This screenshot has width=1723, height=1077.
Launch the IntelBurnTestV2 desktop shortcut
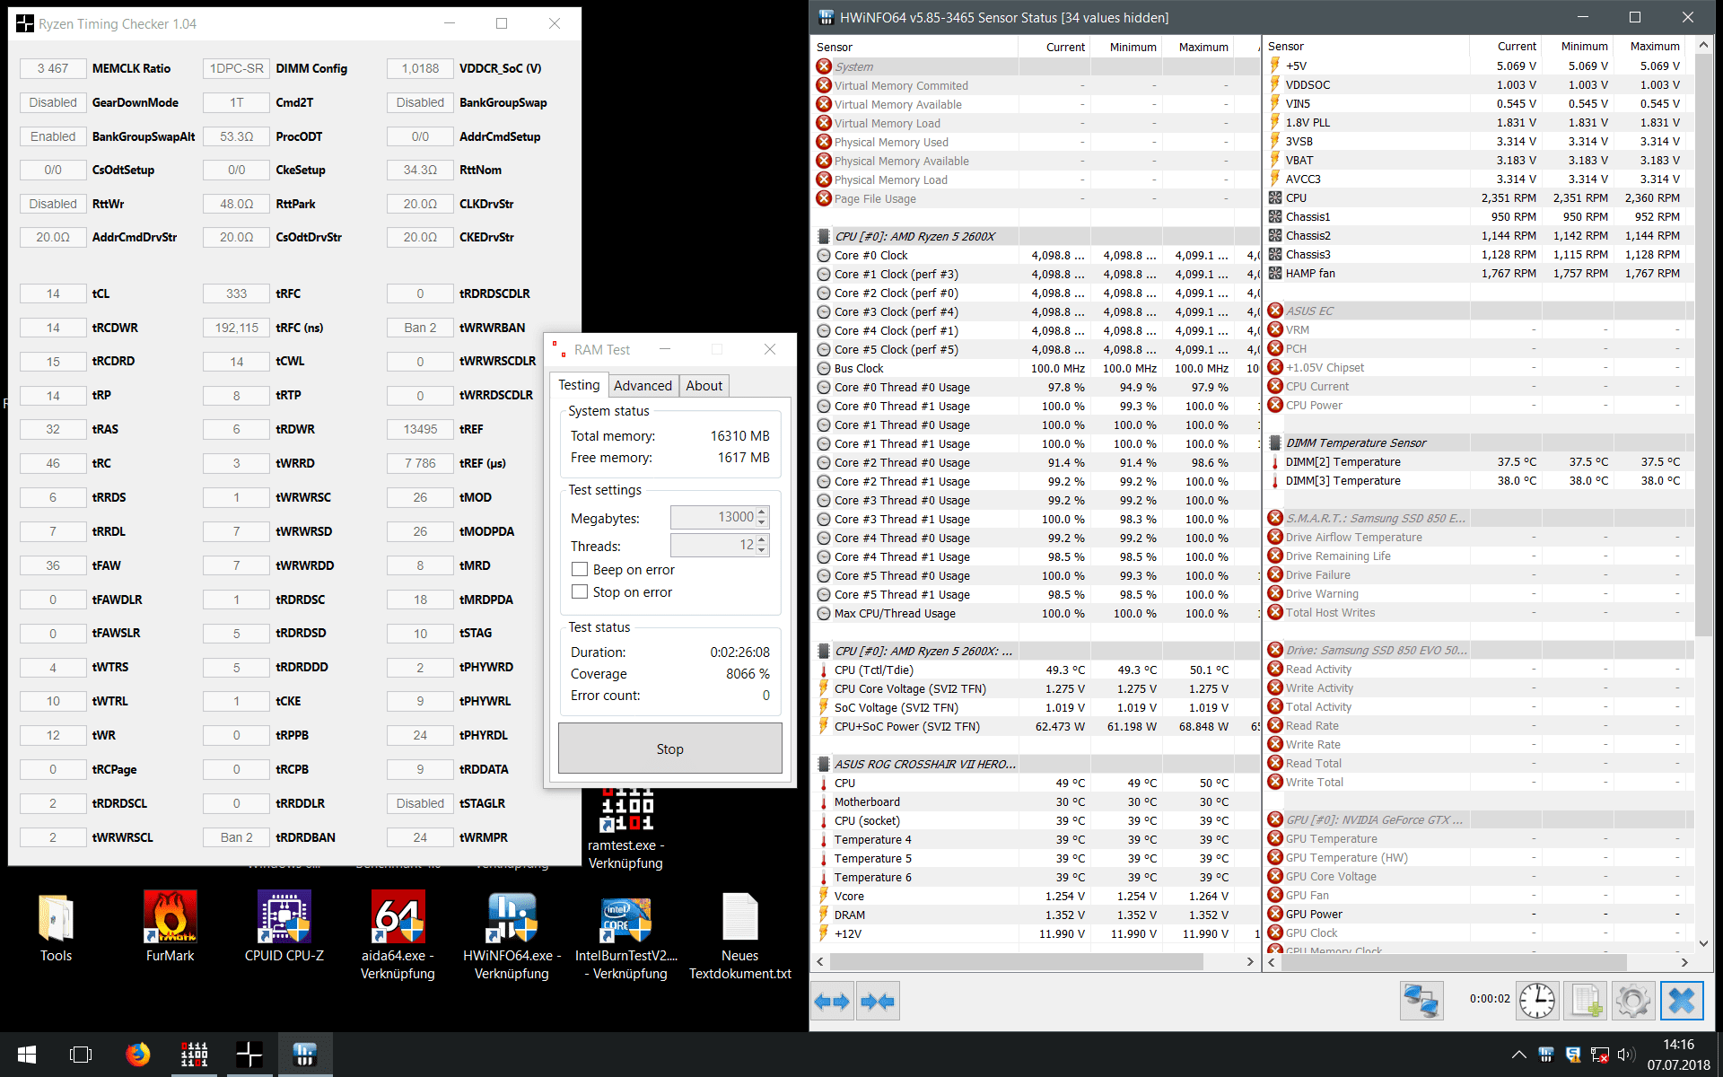pos(626,937)
